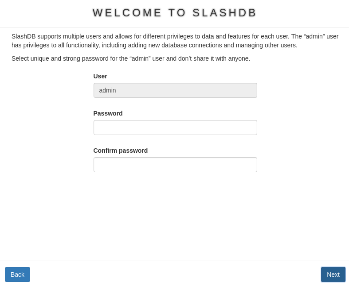Click the disabled User field showing admin

(175, 90)
